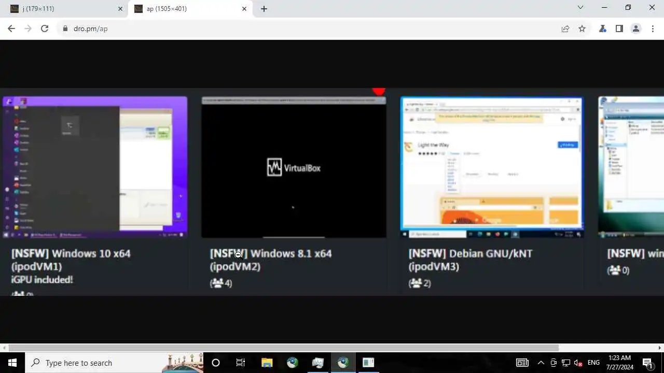The width and height of the screenshot is (664, 373).
Task: Click "[NSFW] Windows 10 x64 (ipodVM1)" title
Action: (x=71, y=260)
